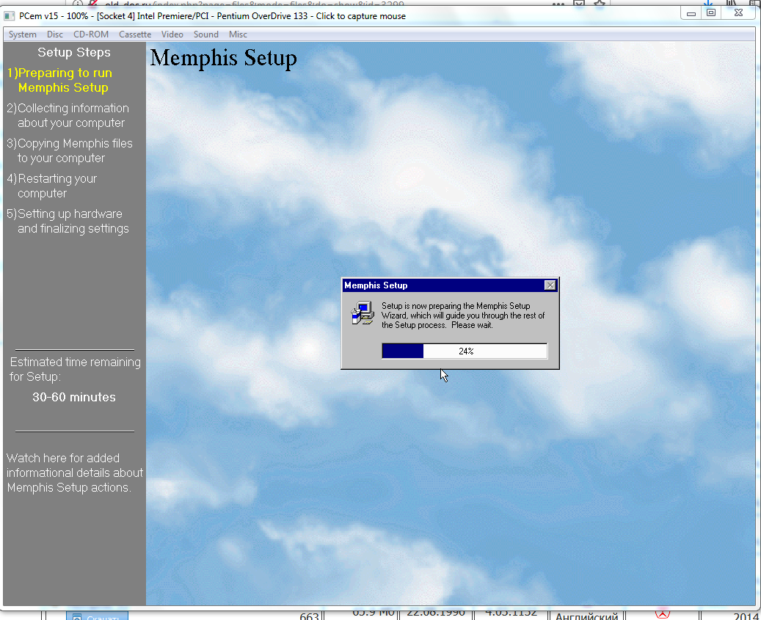761x620 pixels.
Task: Maximize the PCem emulator window
Action: (711, 14)
